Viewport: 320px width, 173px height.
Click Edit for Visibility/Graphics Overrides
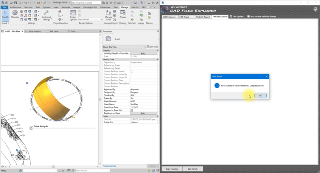coord(144,53)
